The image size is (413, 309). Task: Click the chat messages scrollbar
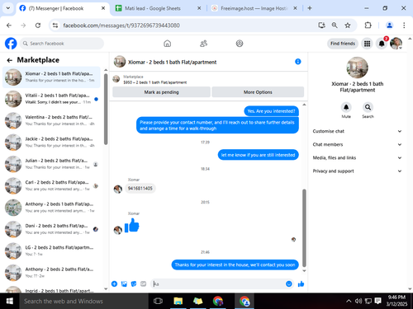[x=304, y=228]
